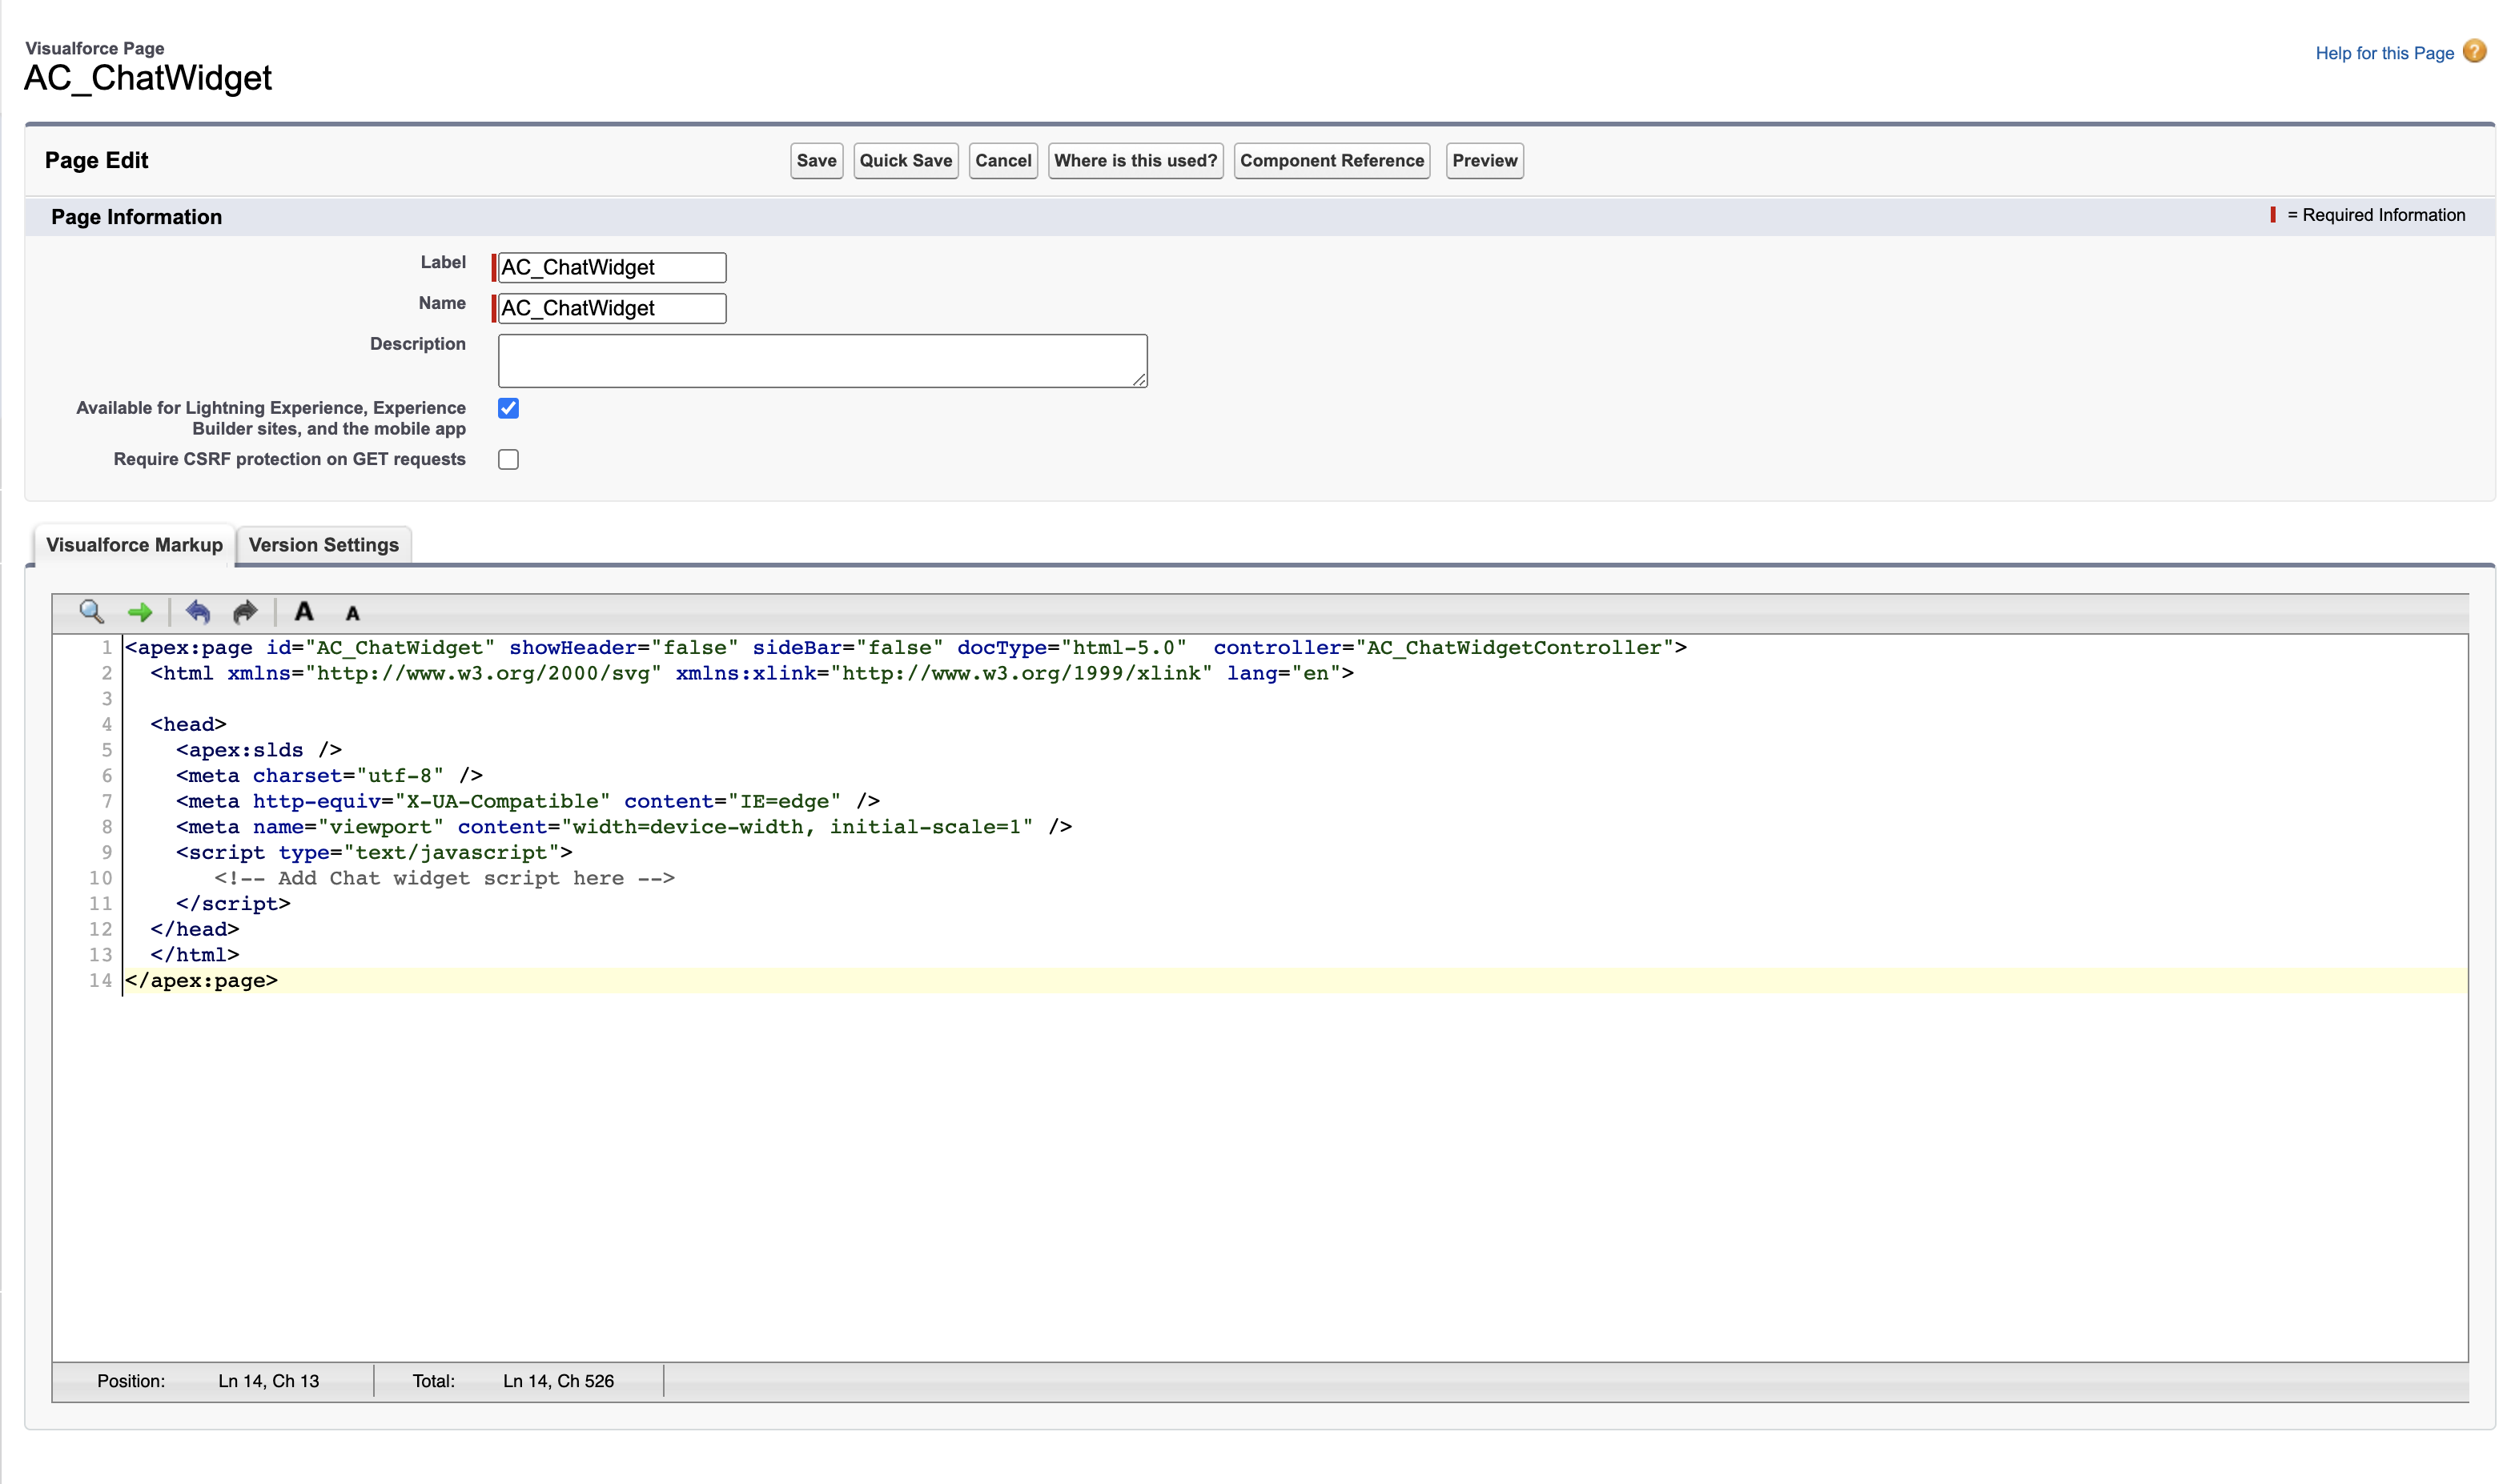Preview the Visualforce page
The width and height of the screenshot is (2519, 1484).
(1484, 161)
